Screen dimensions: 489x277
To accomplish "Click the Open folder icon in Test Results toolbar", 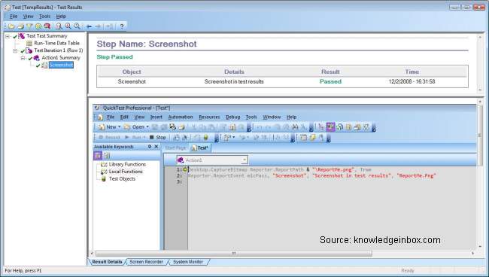I will pos(11,26).
